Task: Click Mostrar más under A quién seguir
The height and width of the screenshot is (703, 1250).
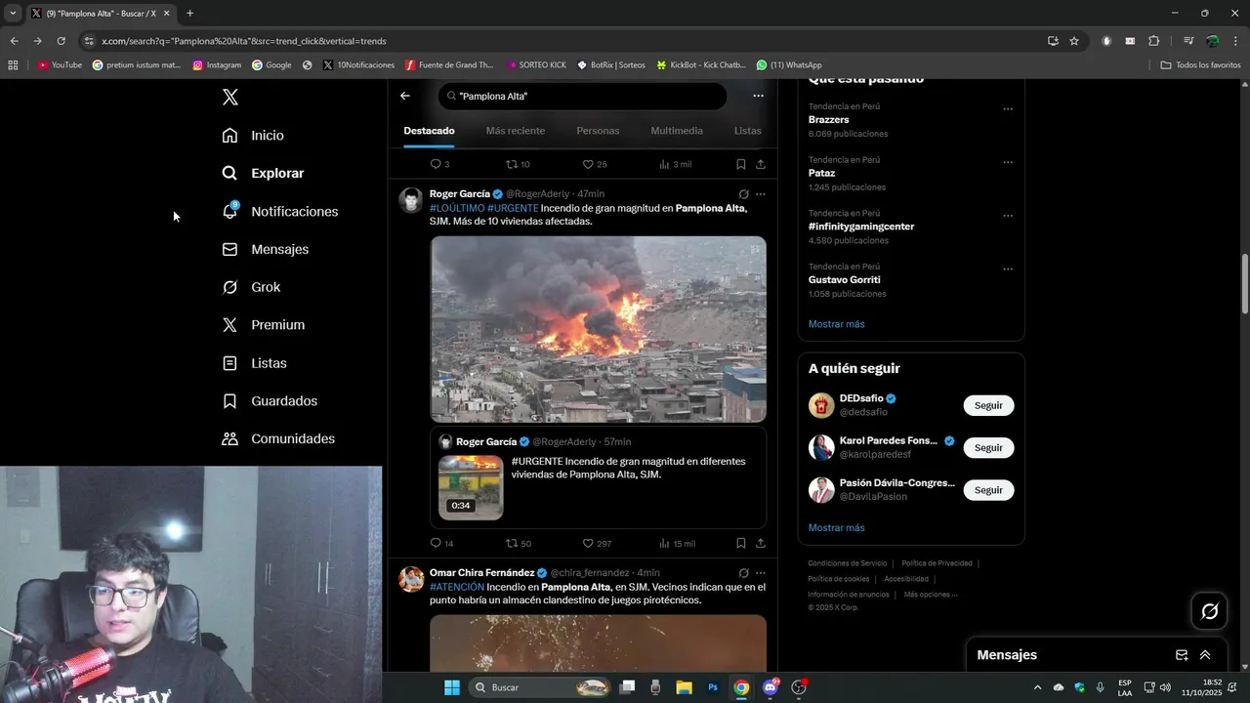Action: (x=836, y=528)
